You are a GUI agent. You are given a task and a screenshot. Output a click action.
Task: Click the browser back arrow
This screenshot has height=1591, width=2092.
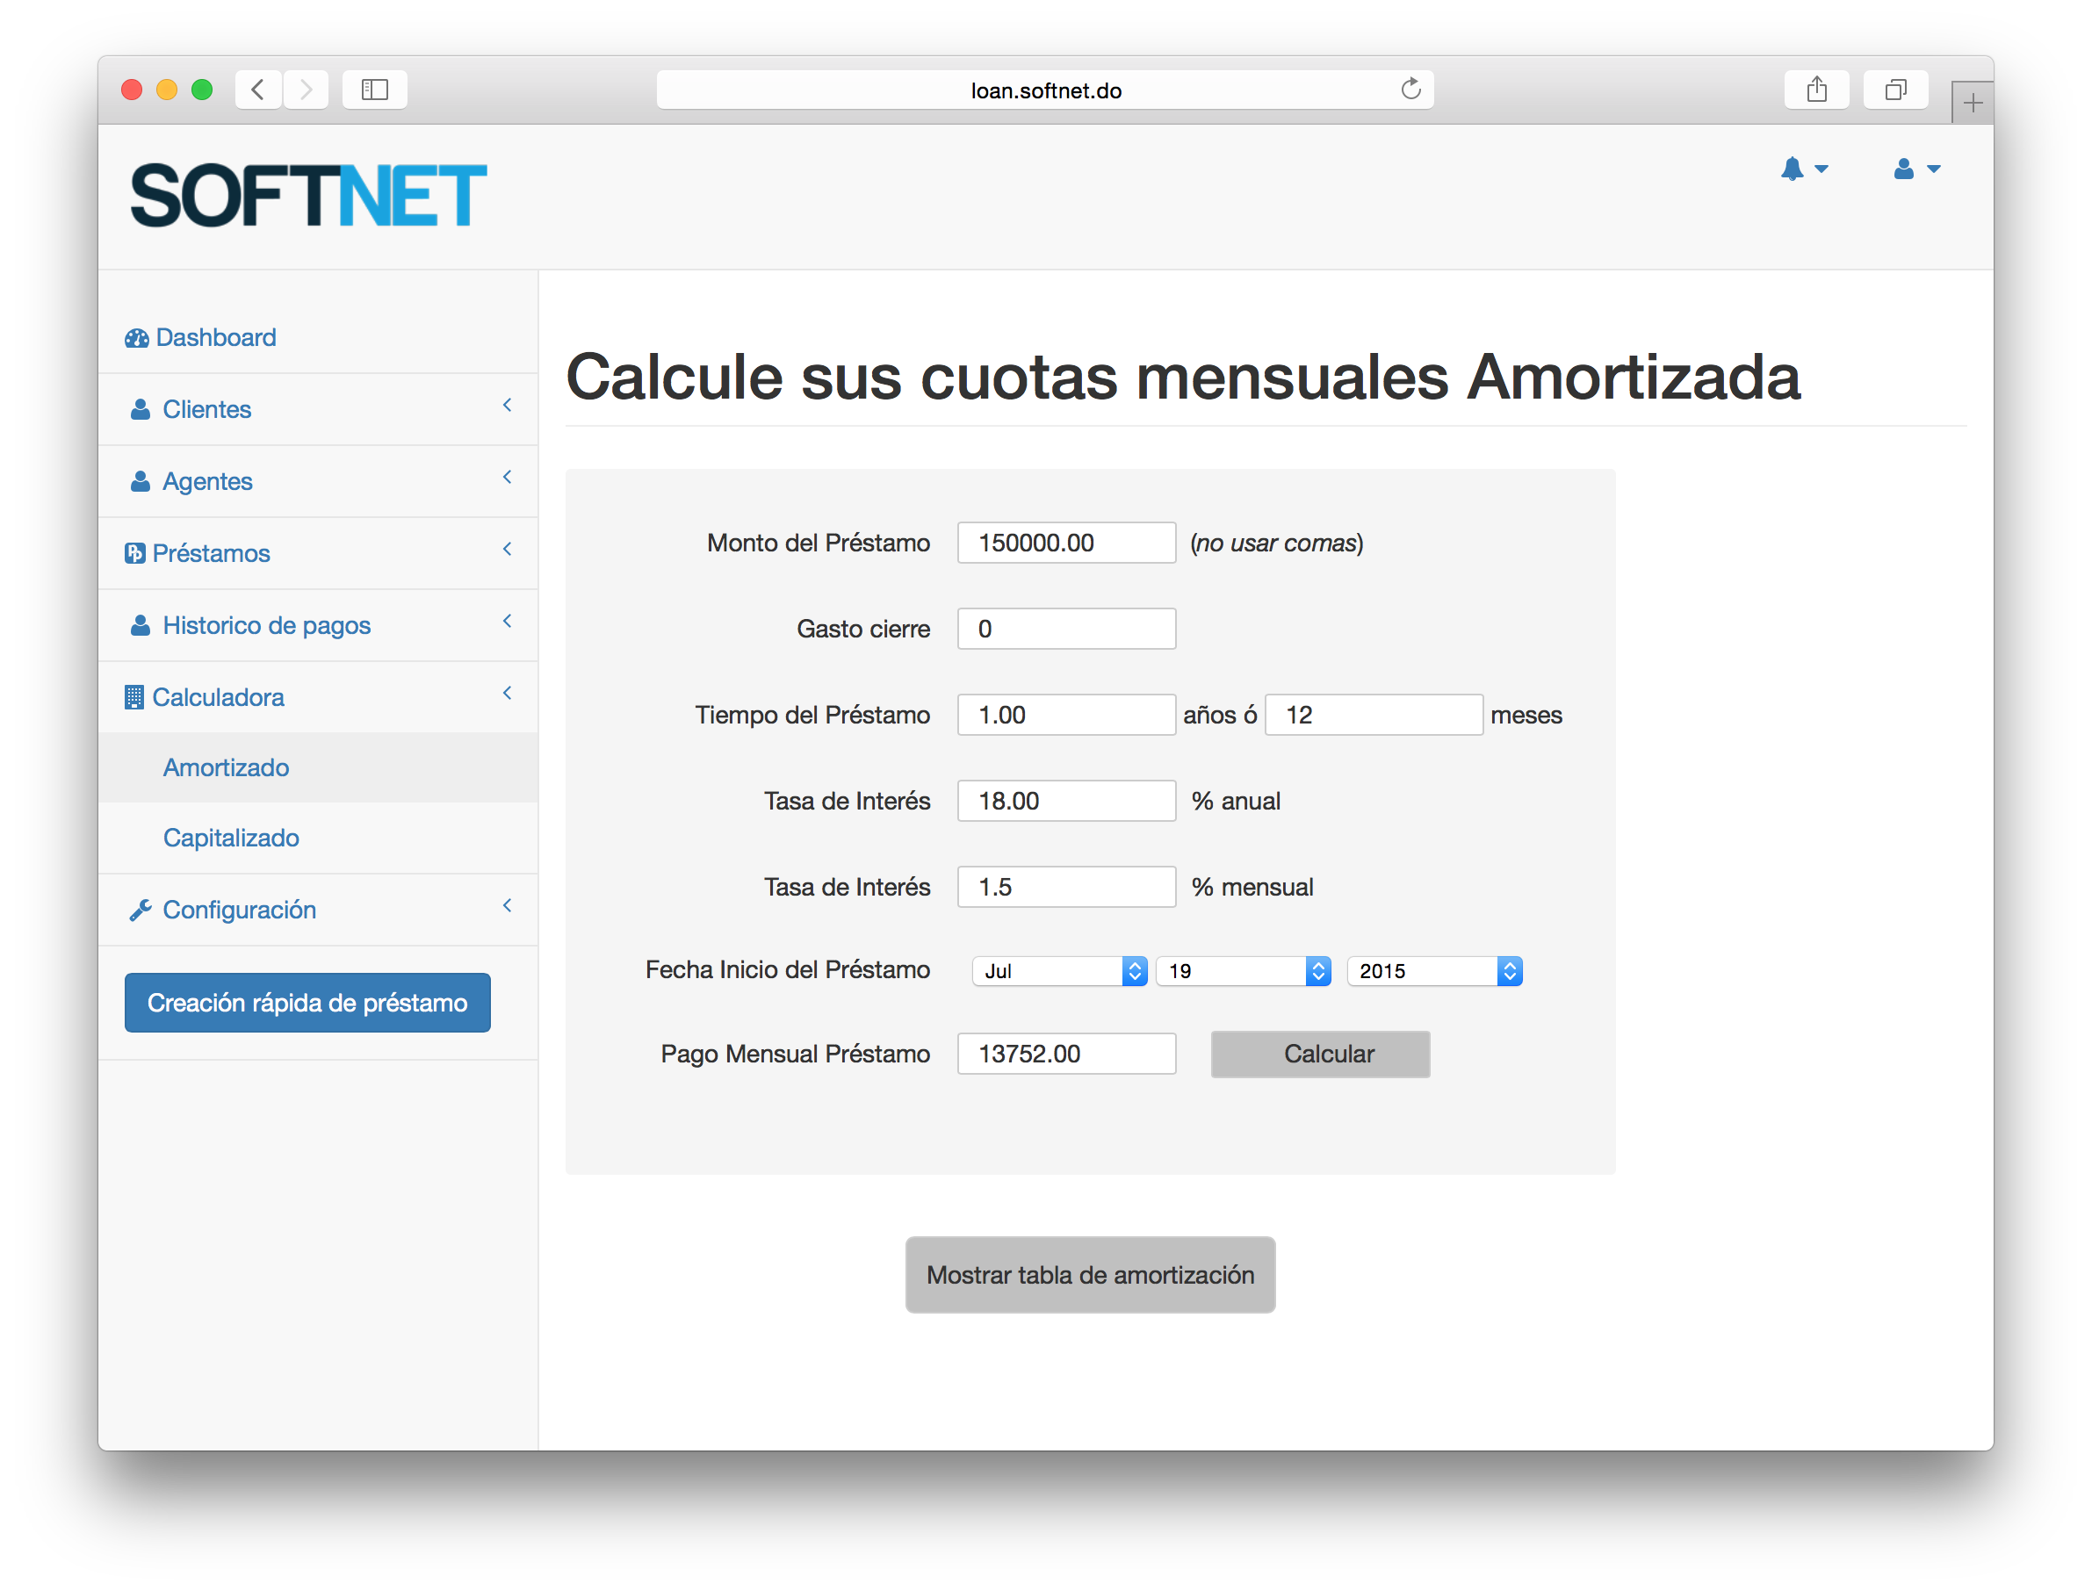coord(257,90)
